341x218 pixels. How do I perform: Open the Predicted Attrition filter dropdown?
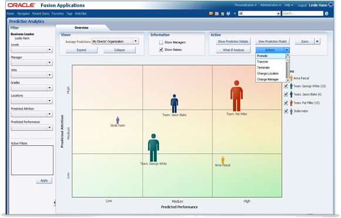point(32,114)
